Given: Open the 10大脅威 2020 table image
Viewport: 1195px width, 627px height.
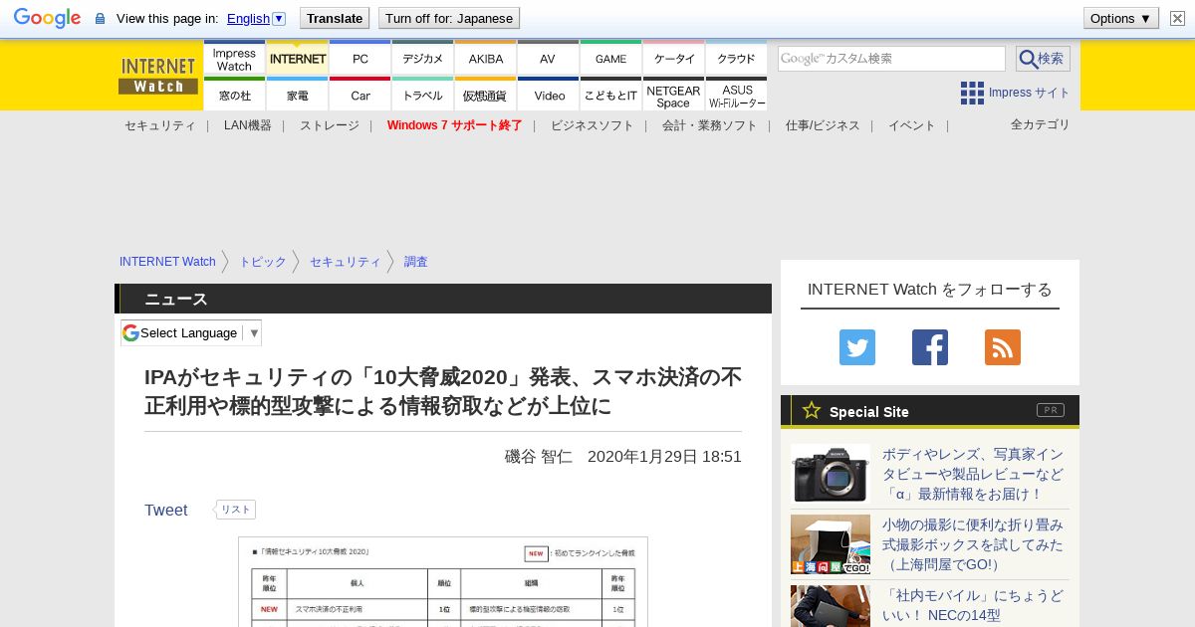Looking at the screenshot, I should (443, 581).
